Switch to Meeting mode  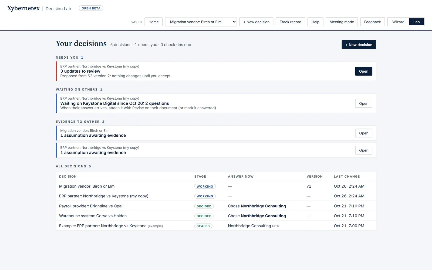coord(342,22)
